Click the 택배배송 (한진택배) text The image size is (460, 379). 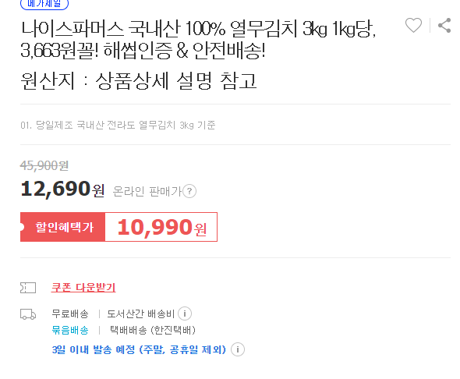pos(153,331)
